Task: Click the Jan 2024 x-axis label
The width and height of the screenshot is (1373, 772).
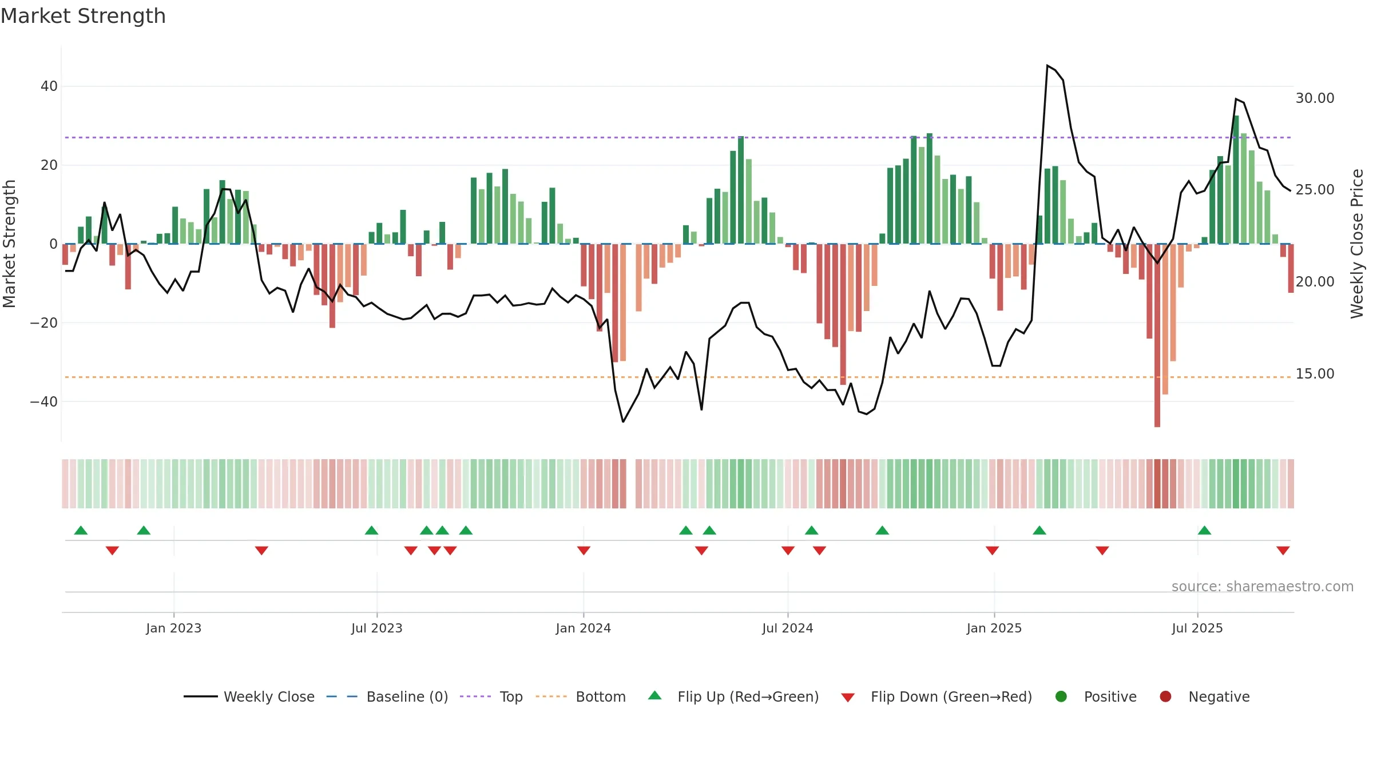Action: 583,628
